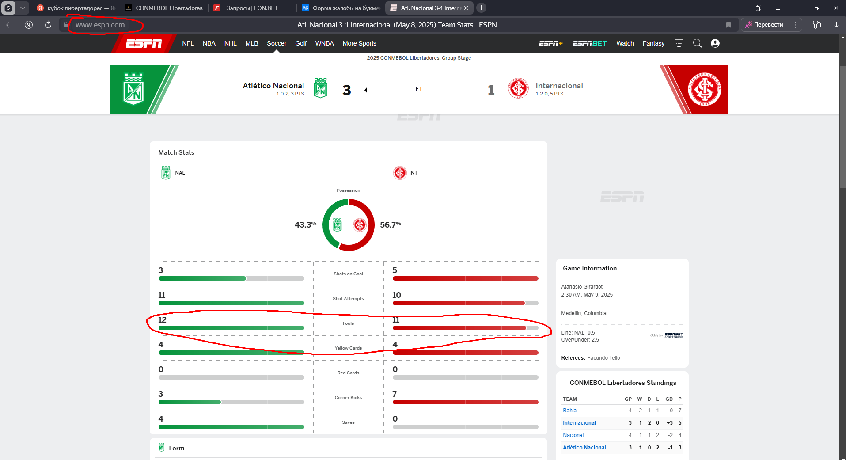This screenshot has width=846, height=460.
Task: Open Atlético Nacional in standings table
Action: point(584,448)
